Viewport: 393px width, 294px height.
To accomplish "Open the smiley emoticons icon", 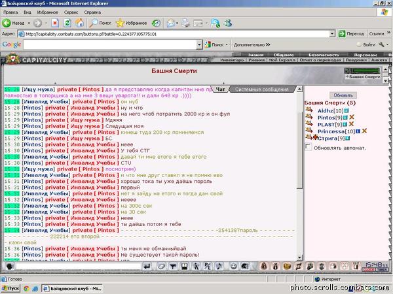I will click(233, 267).
